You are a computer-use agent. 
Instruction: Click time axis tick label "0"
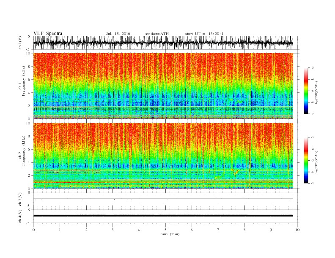pos(33,230)
